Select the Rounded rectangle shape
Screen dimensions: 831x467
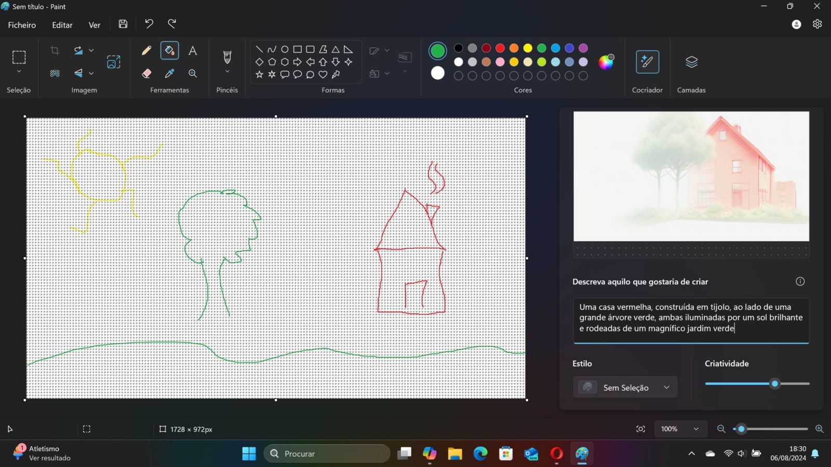point(310,49)
